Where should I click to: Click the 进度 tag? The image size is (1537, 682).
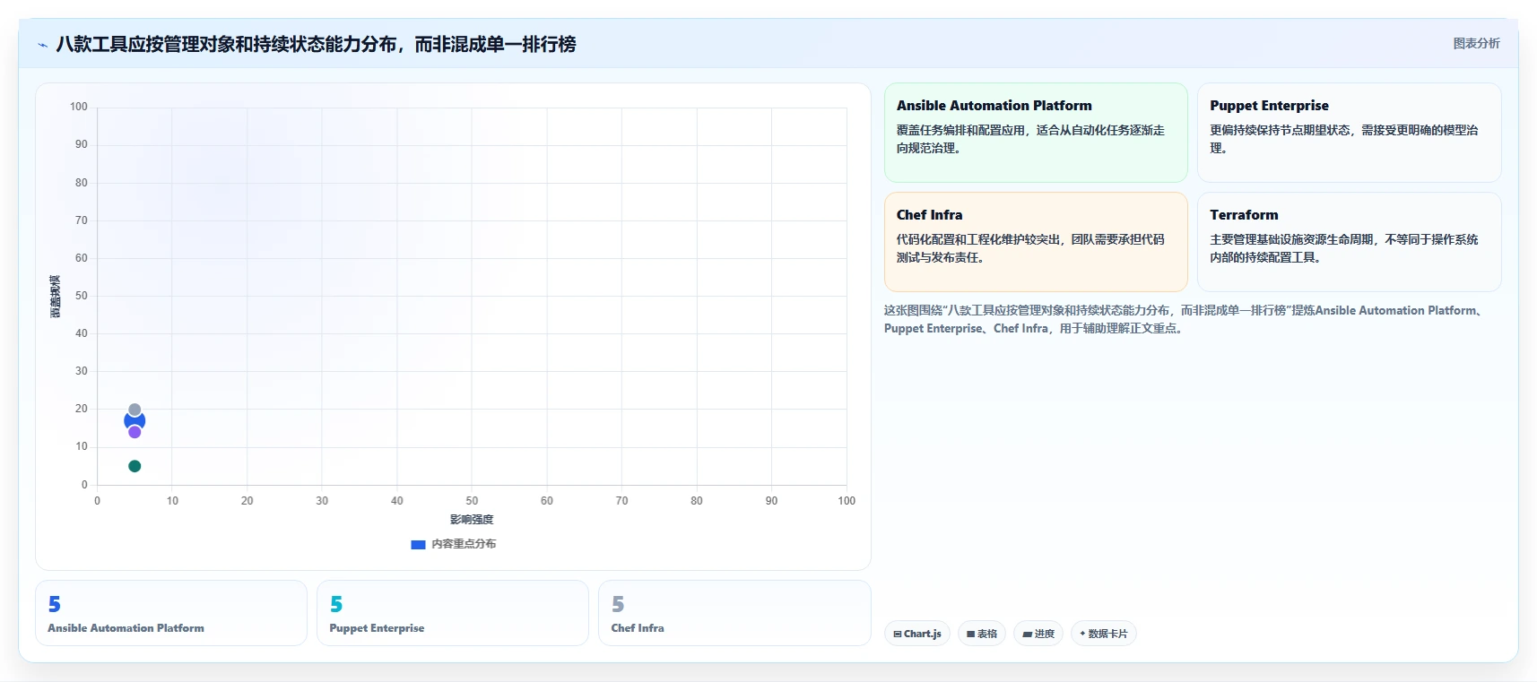pos(1038,634)
